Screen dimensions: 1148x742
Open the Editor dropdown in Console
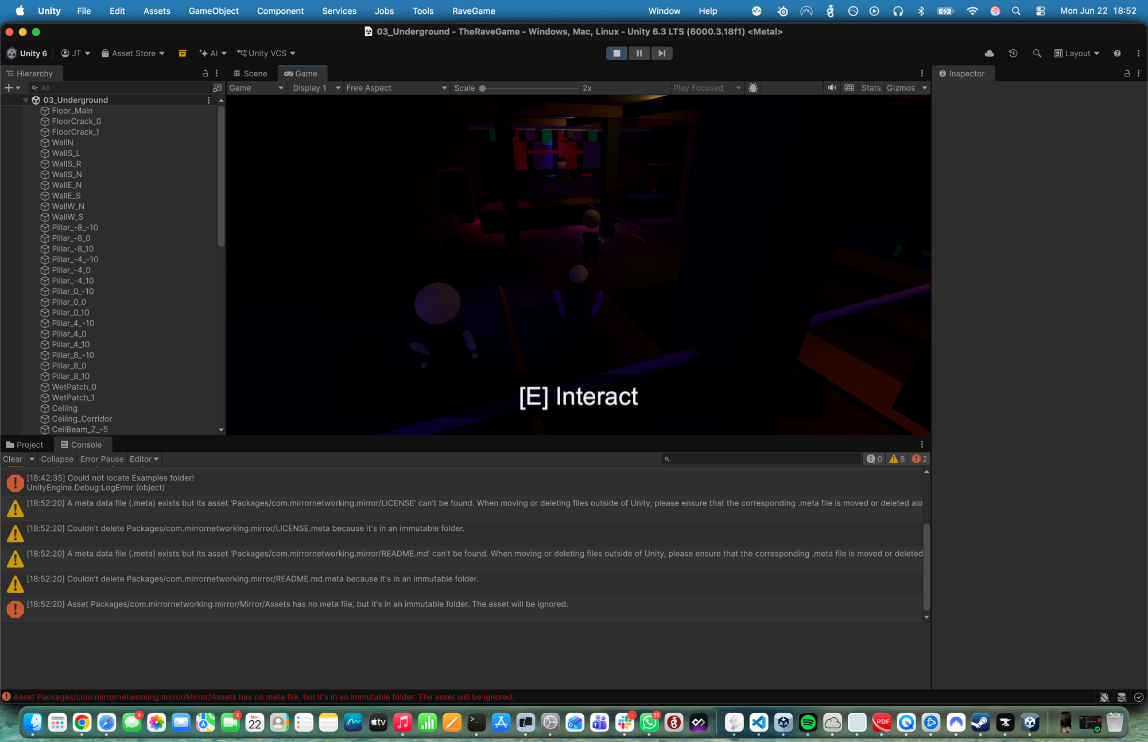(144, 459)
